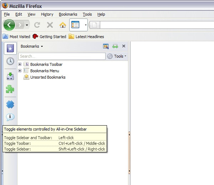Open the Downloads panel icon
The image size is (214, 185).
click(x=10, y=76)
